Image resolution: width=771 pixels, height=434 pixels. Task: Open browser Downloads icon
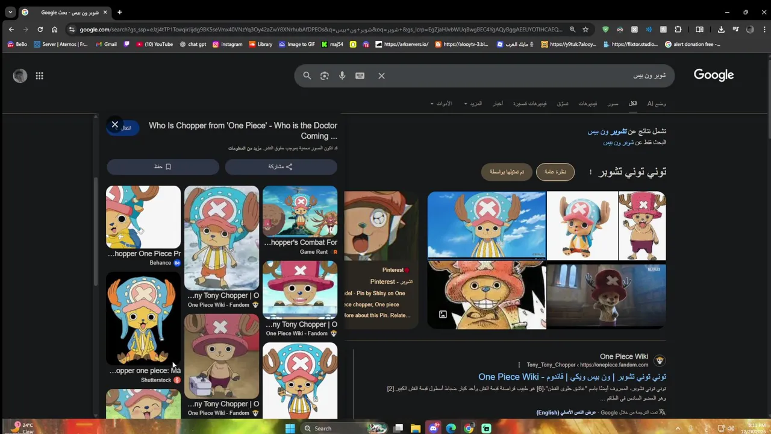[x=721, y=29]
